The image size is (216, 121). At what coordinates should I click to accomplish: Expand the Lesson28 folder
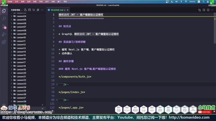[x=11, y=102]
